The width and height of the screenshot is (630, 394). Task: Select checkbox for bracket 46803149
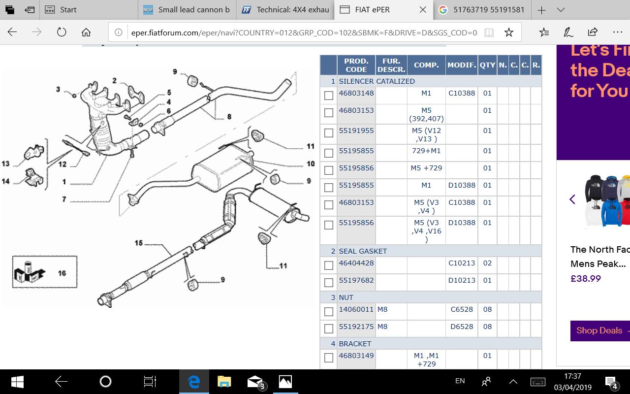click(x=329, y=358)
